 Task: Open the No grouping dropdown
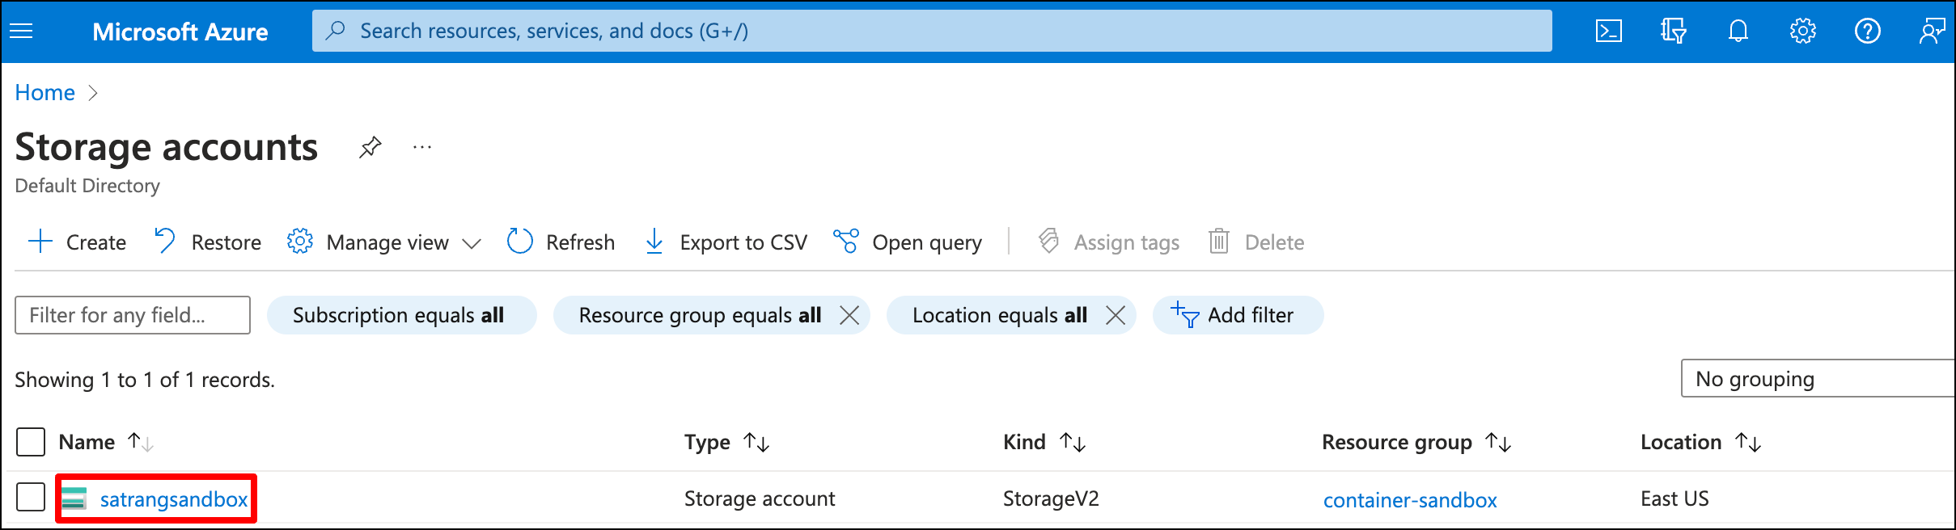click(x=1818, y=379)
